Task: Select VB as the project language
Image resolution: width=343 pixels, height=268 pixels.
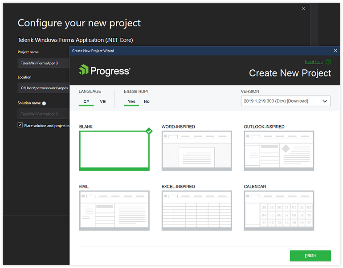Action: click(x=103, y=102)
